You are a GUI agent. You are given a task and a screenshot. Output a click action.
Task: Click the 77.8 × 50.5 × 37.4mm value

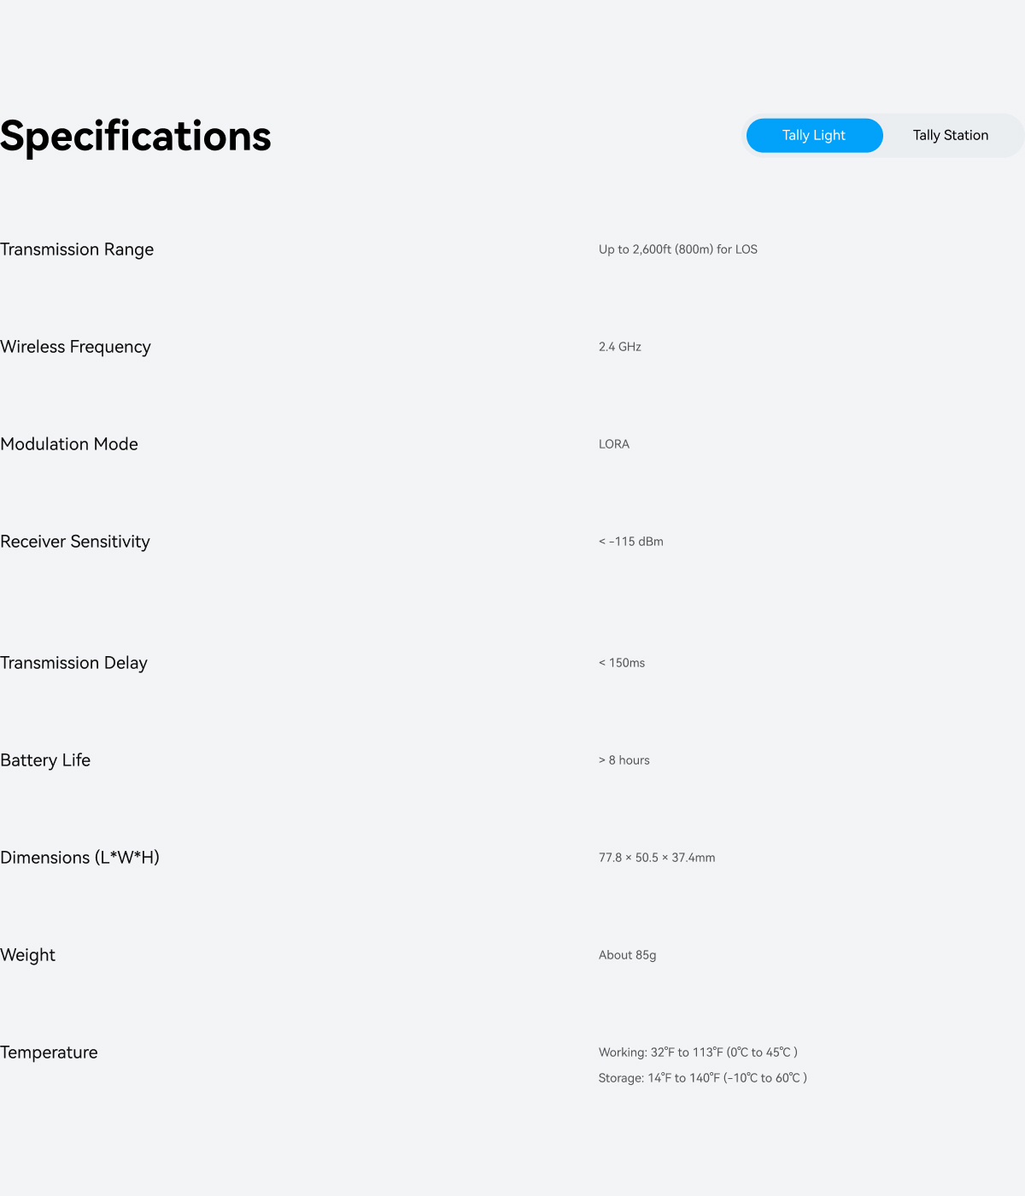click(x=657, y=858)
